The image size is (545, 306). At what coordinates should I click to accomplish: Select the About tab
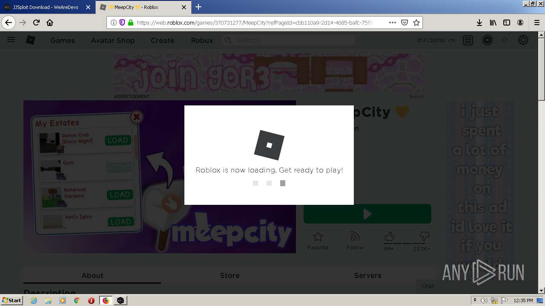click(92, 275)
